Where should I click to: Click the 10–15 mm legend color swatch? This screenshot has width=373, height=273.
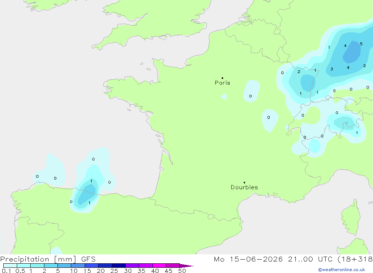(78, 266)
